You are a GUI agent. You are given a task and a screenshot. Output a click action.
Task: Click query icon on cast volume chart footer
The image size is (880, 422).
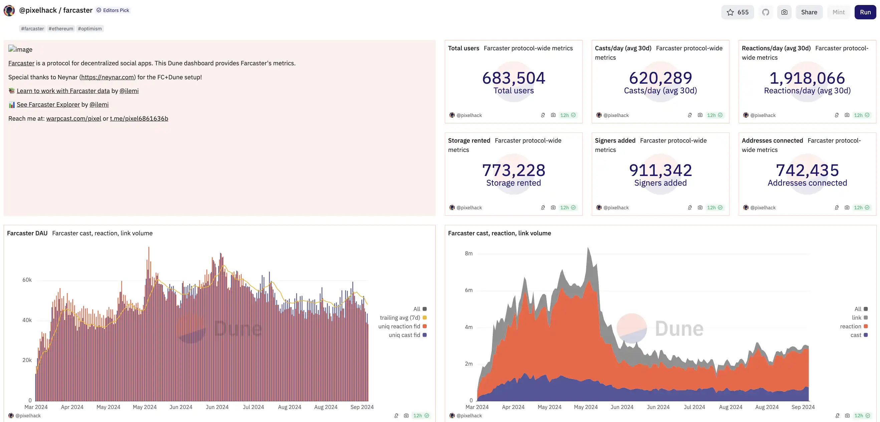(x=837, y=416)
